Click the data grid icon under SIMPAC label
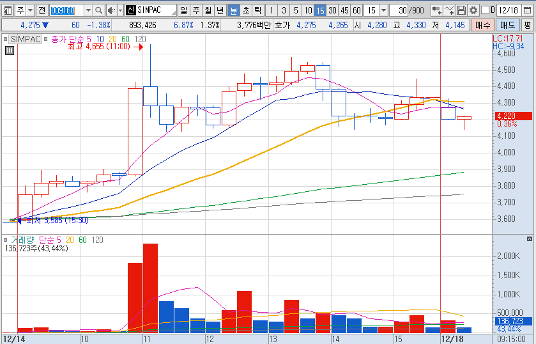Viewport: 536px width, 344px height. [9, 51]
